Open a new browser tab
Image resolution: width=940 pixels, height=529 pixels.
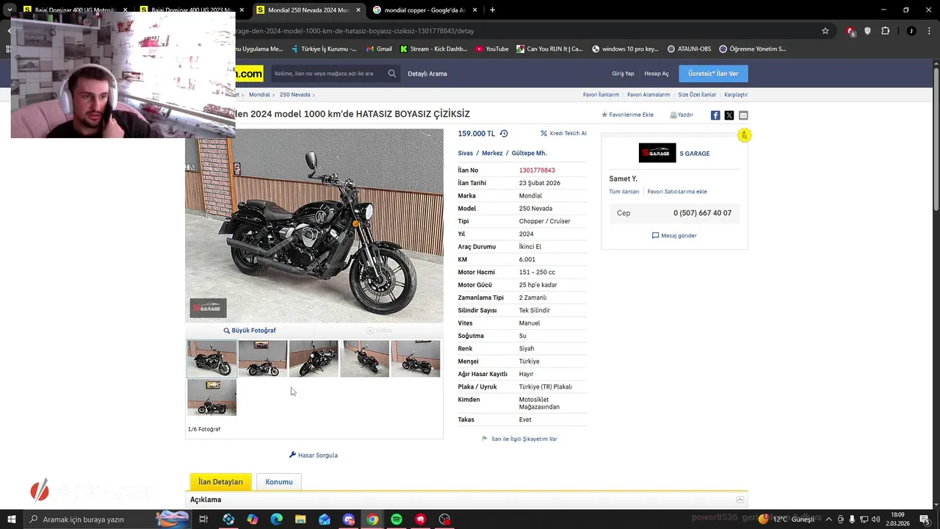click(x=492, y=10)
